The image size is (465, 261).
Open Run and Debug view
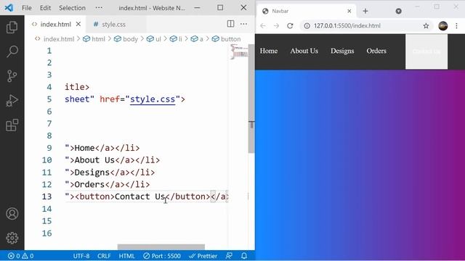[12, 101]
